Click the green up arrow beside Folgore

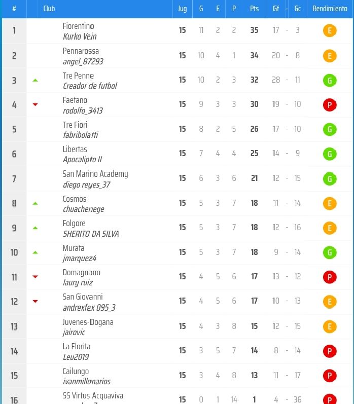click(36, 228)
